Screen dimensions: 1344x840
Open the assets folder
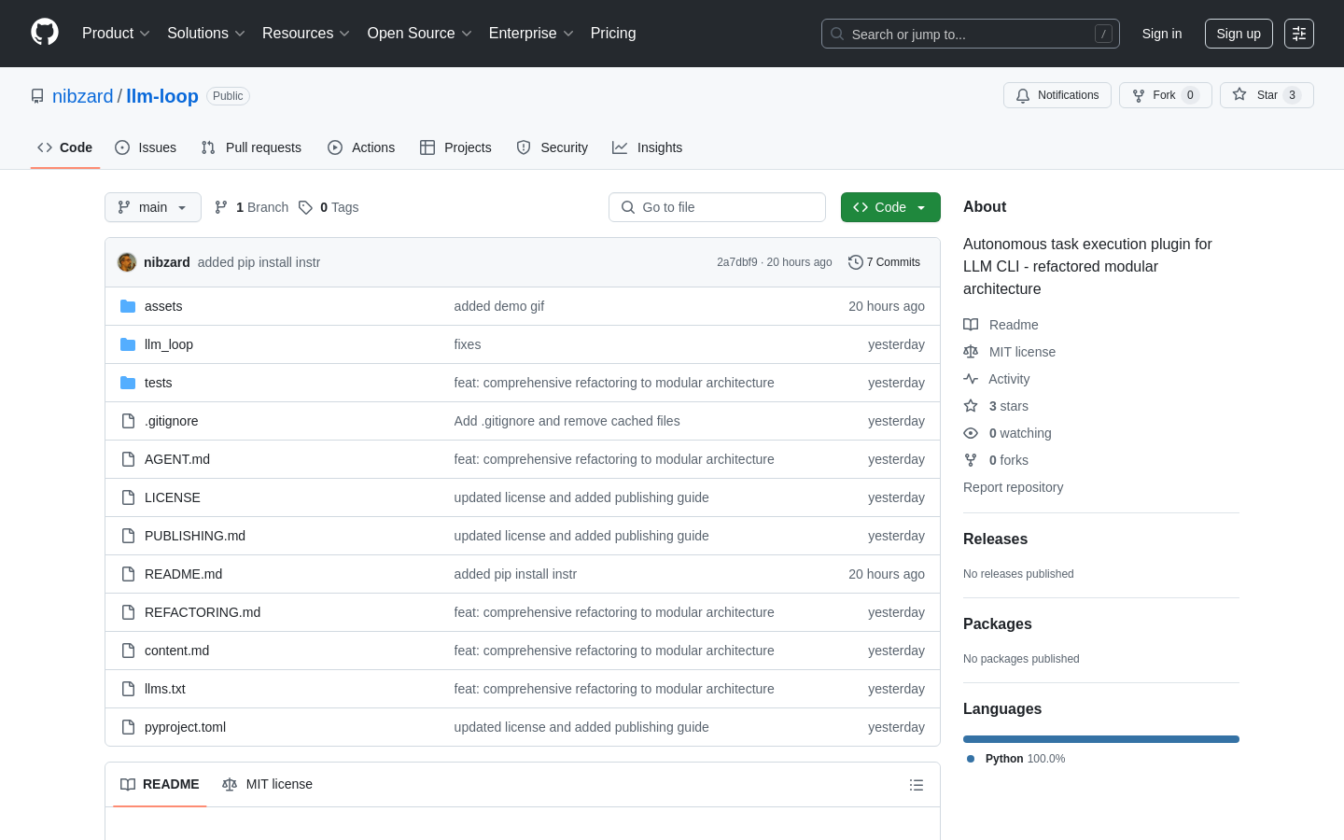[x=163, y=306]
